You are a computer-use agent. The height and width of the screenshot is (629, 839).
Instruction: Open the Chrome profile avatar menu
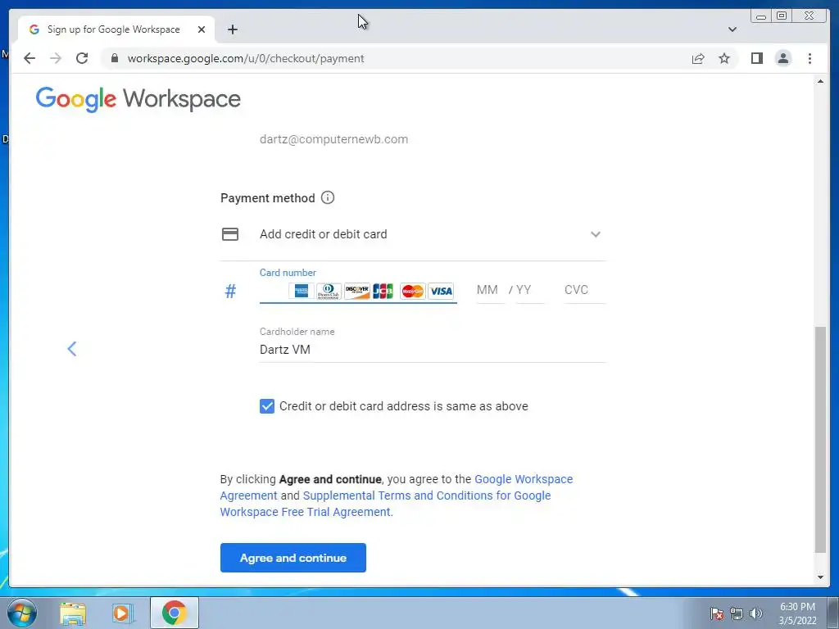coord(782,58)
